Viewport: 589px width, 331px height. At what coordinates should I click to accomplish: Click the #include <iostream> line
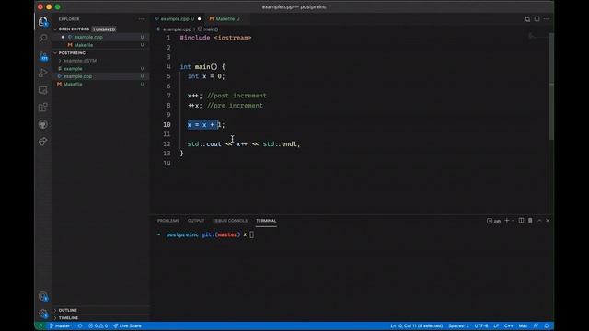pyautogui.click(x=215, y=38)
